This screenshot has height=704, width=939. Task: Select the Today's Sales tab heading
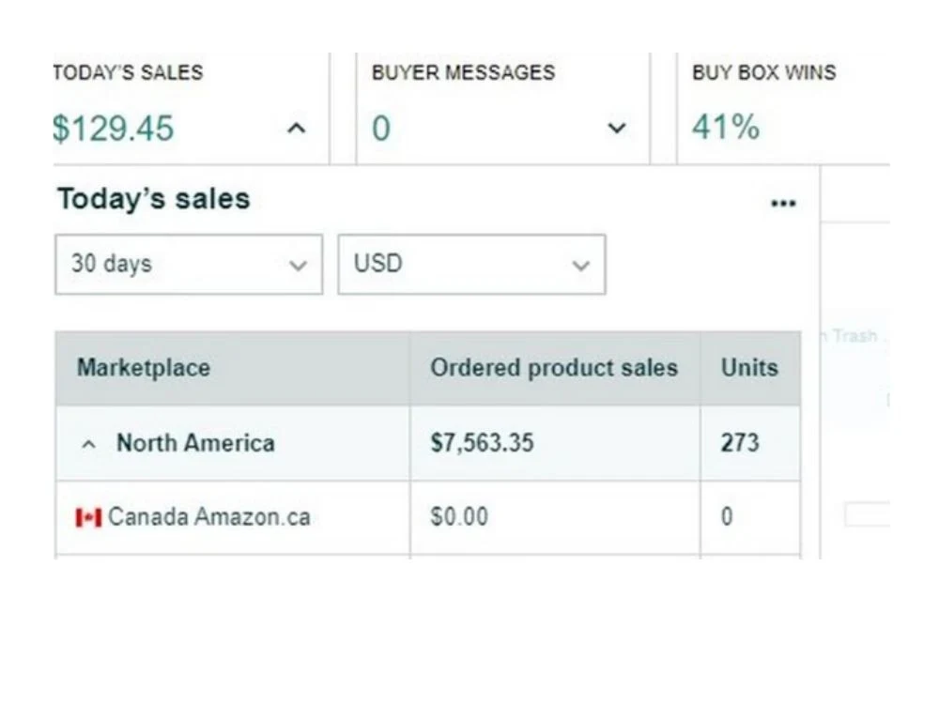coord(128,72)
